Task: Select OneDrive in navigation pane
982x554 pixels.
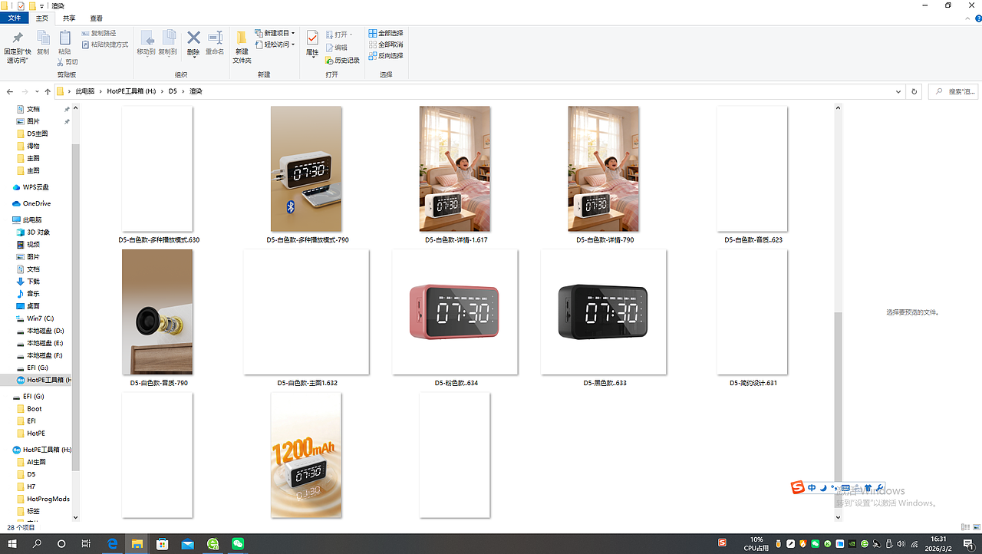Action: [36, 203]
